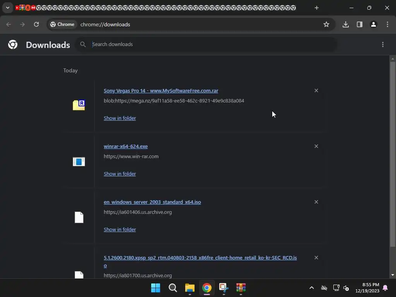This screenshot has width=396, height=297.
Task: Click the OneDrive cloud tray icon
Action: (x=324, y=288)
